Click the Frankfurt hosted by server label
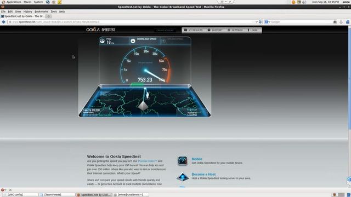The image size is (351, 197). point(193,112)
